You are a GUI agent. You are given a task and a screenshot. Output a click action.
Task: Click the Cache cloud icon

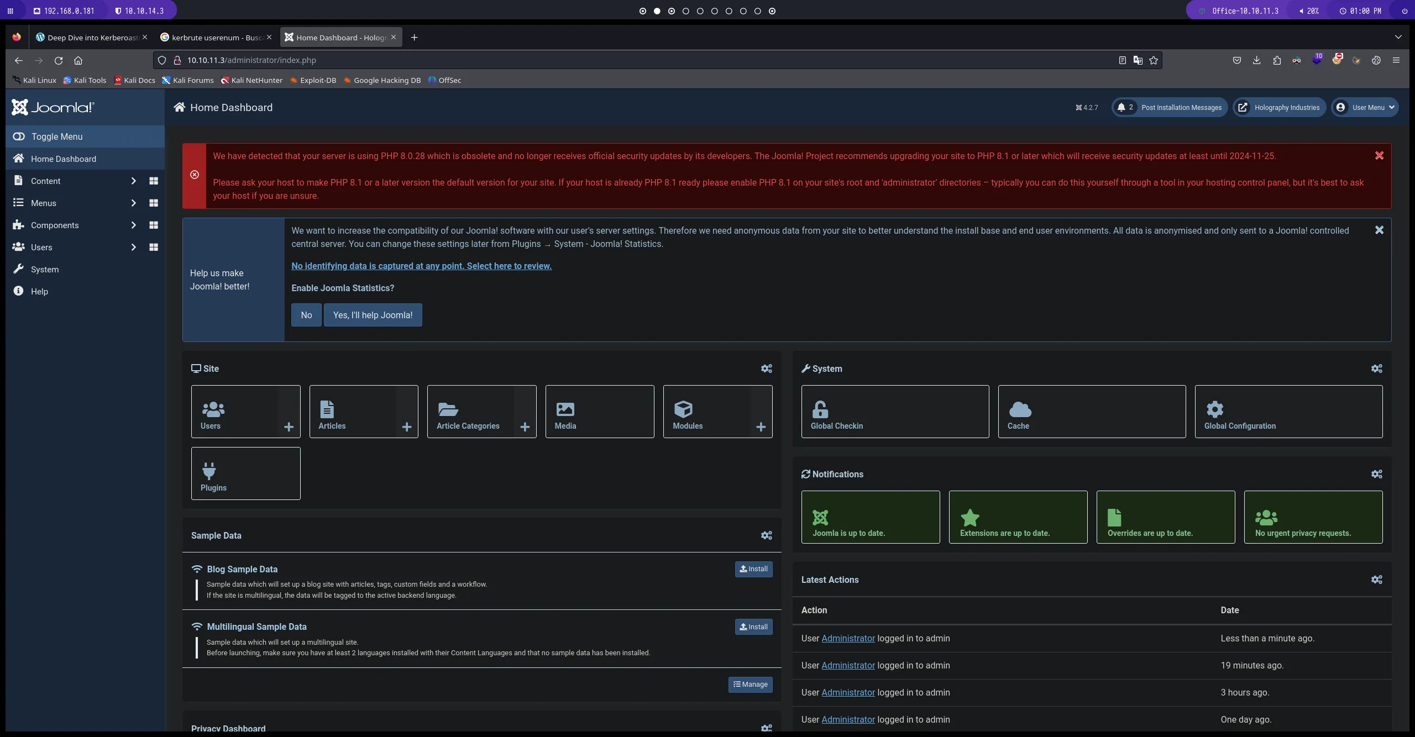[1020, 409]
